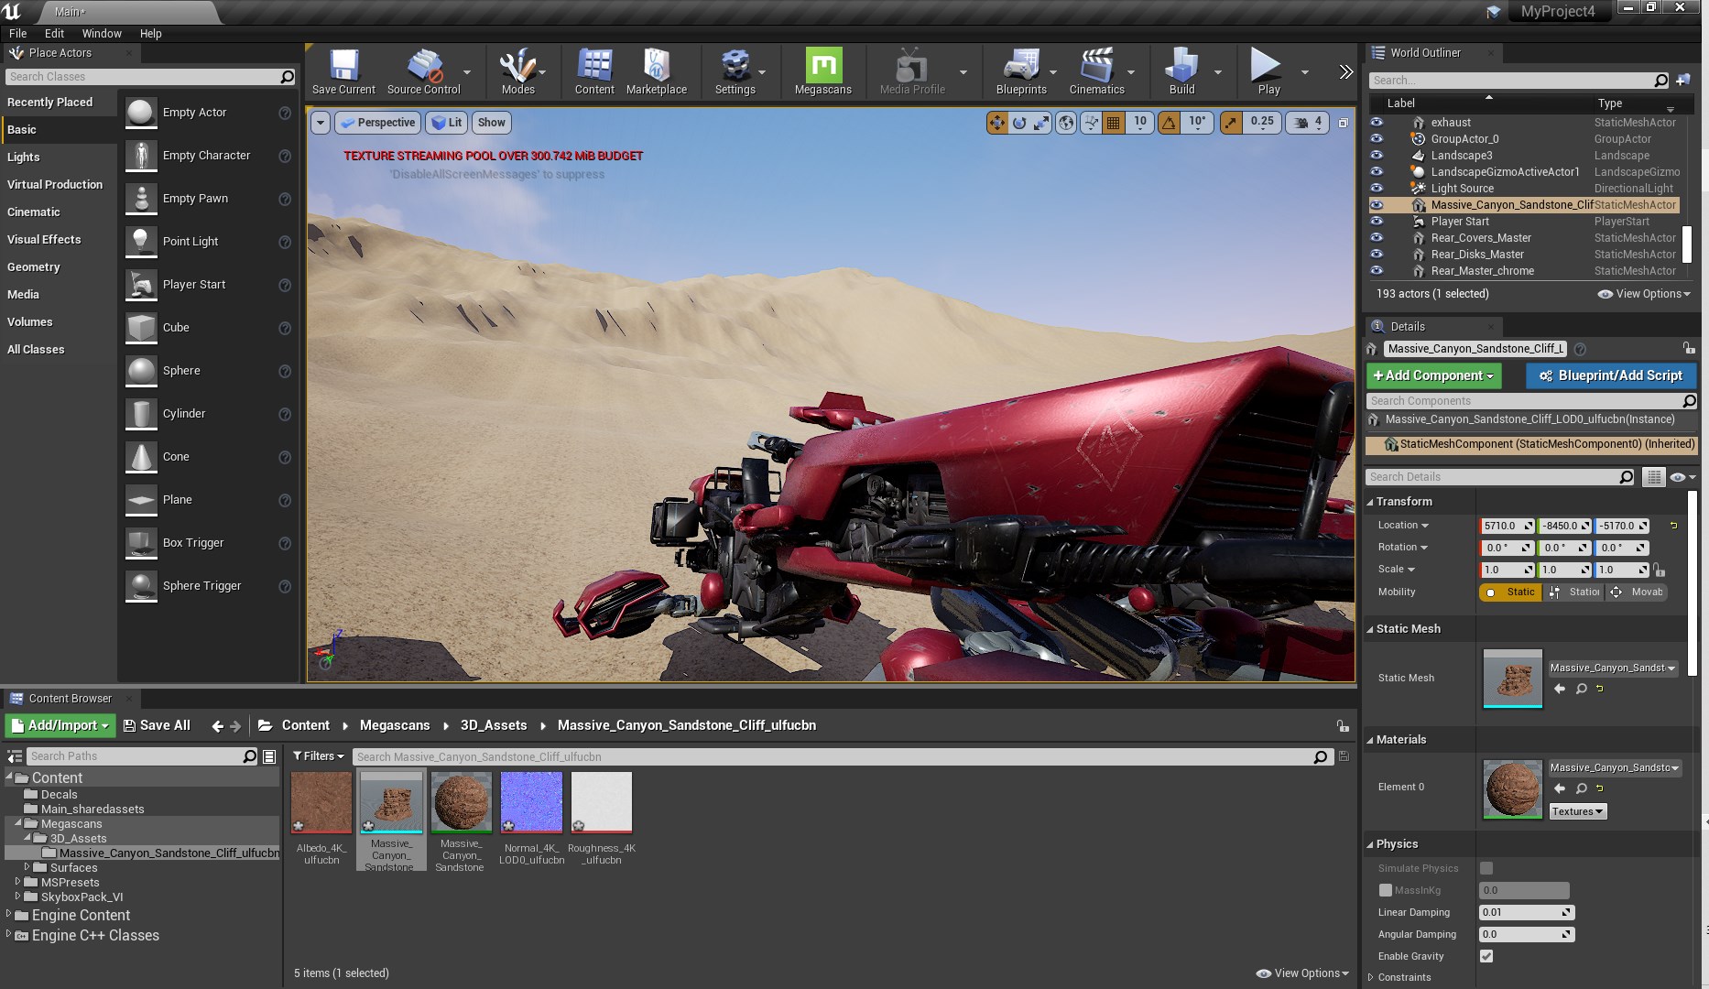Uncheck Enable Gravity for the selected mesh
This screenshot has width=1709, height=989.
pyautogui.click(x=1486, y=956)
